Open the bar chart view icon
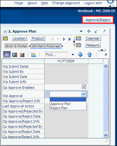 22,55
